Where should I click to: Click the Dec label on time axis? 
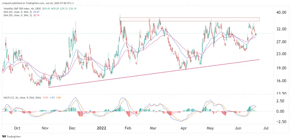[72, 128]
